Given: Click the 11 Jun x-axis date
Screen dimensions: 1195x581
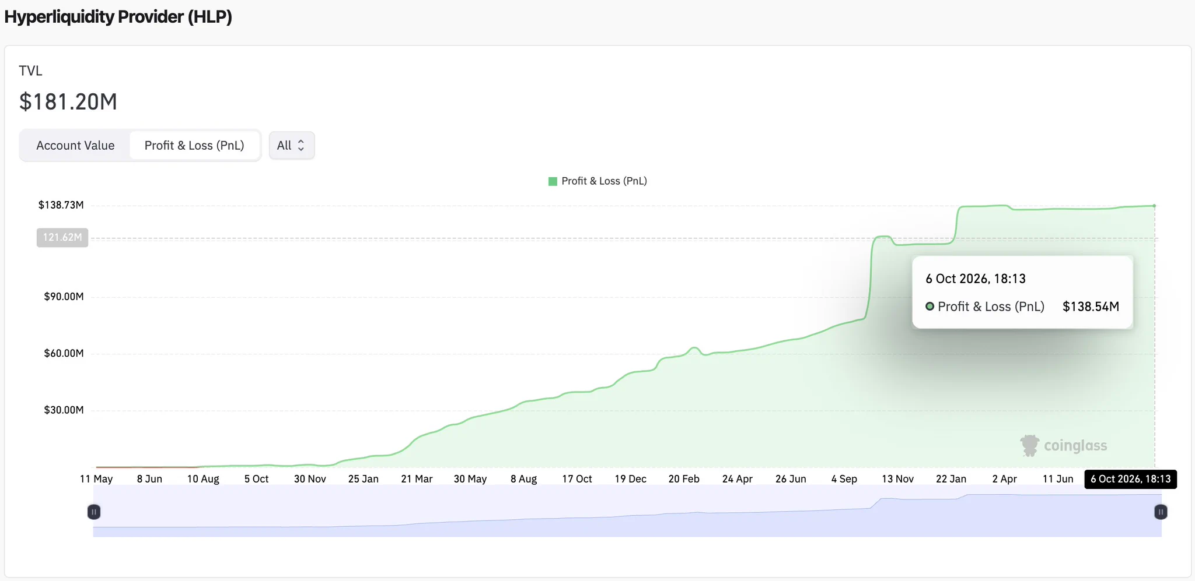Looking at the screenshot, I should (1058, 479).
